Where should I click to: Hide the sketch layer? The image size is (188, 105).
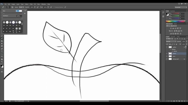(x=167, y=54)
